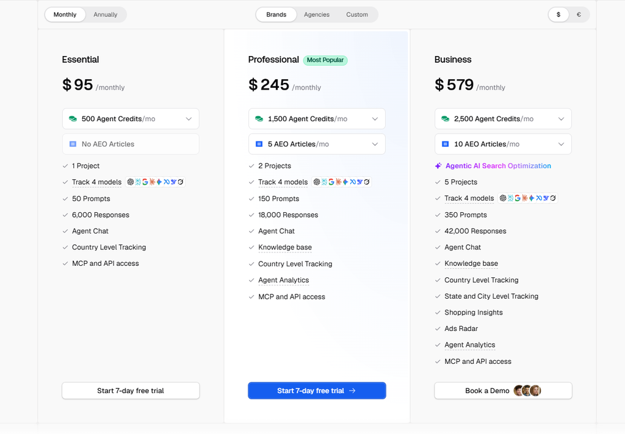625x434 pixels.
Task: Switch to the Agencies tab
Action: coord(317,15)
